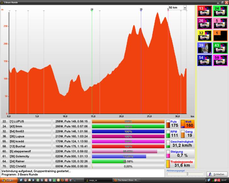Adjust the Aktivierungspegel slider

[187, 174]
